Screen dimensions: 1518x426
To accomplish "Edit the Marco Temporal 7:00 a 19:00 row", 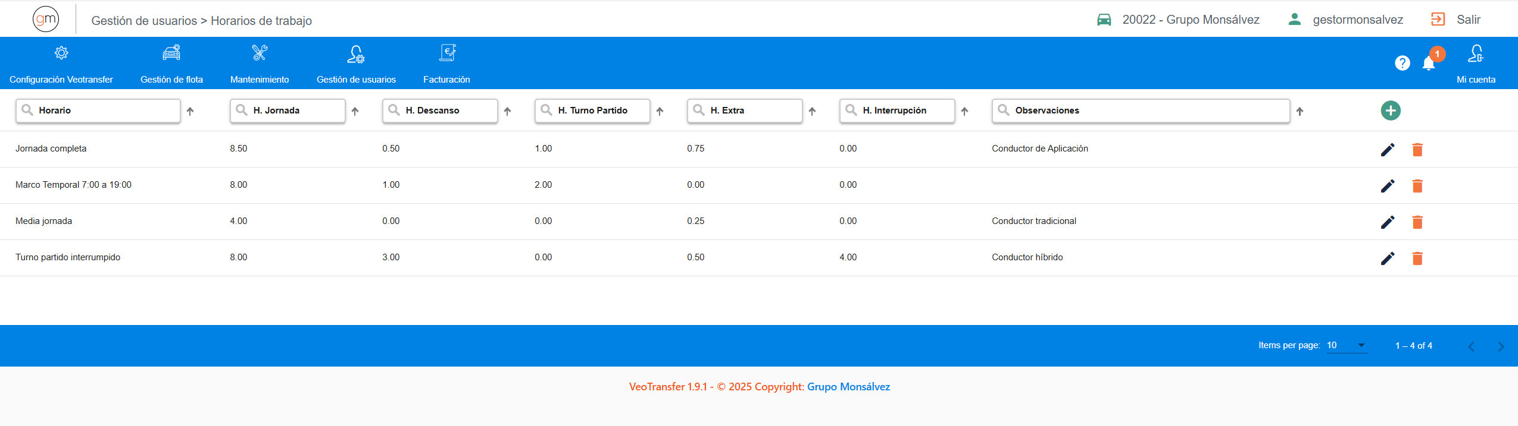I will [x=1387, y=186].
